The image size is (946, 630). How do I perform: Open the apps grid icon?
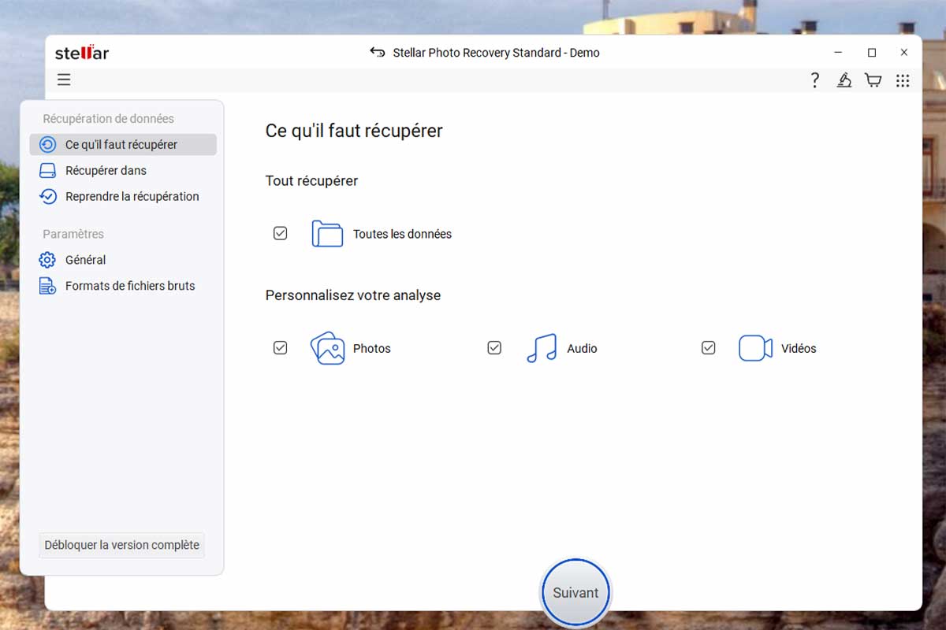(903, 80)
